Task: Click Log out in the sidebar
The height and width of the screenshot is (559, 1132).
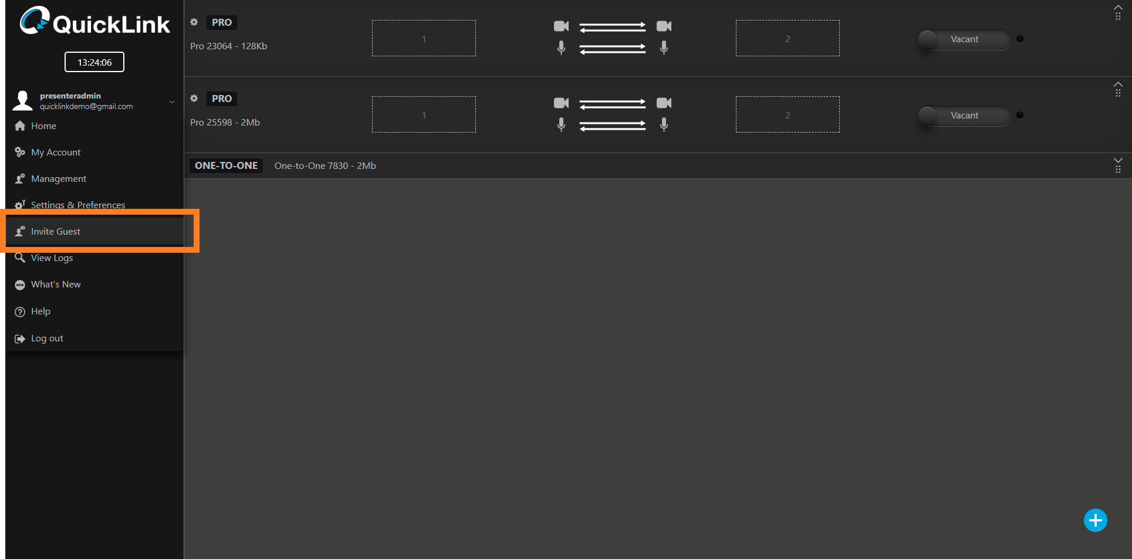Action: tap(47, 338)
